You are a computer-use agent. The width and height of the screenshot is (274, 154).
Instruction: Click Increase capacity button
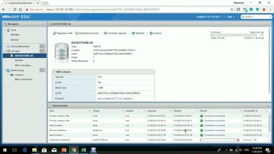click(x=115, y=33)
